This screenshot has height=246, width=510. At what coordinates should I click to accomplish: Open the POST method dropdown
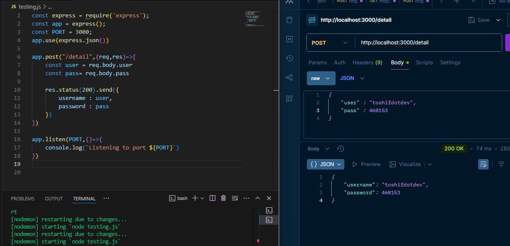(x=330, y=43)
